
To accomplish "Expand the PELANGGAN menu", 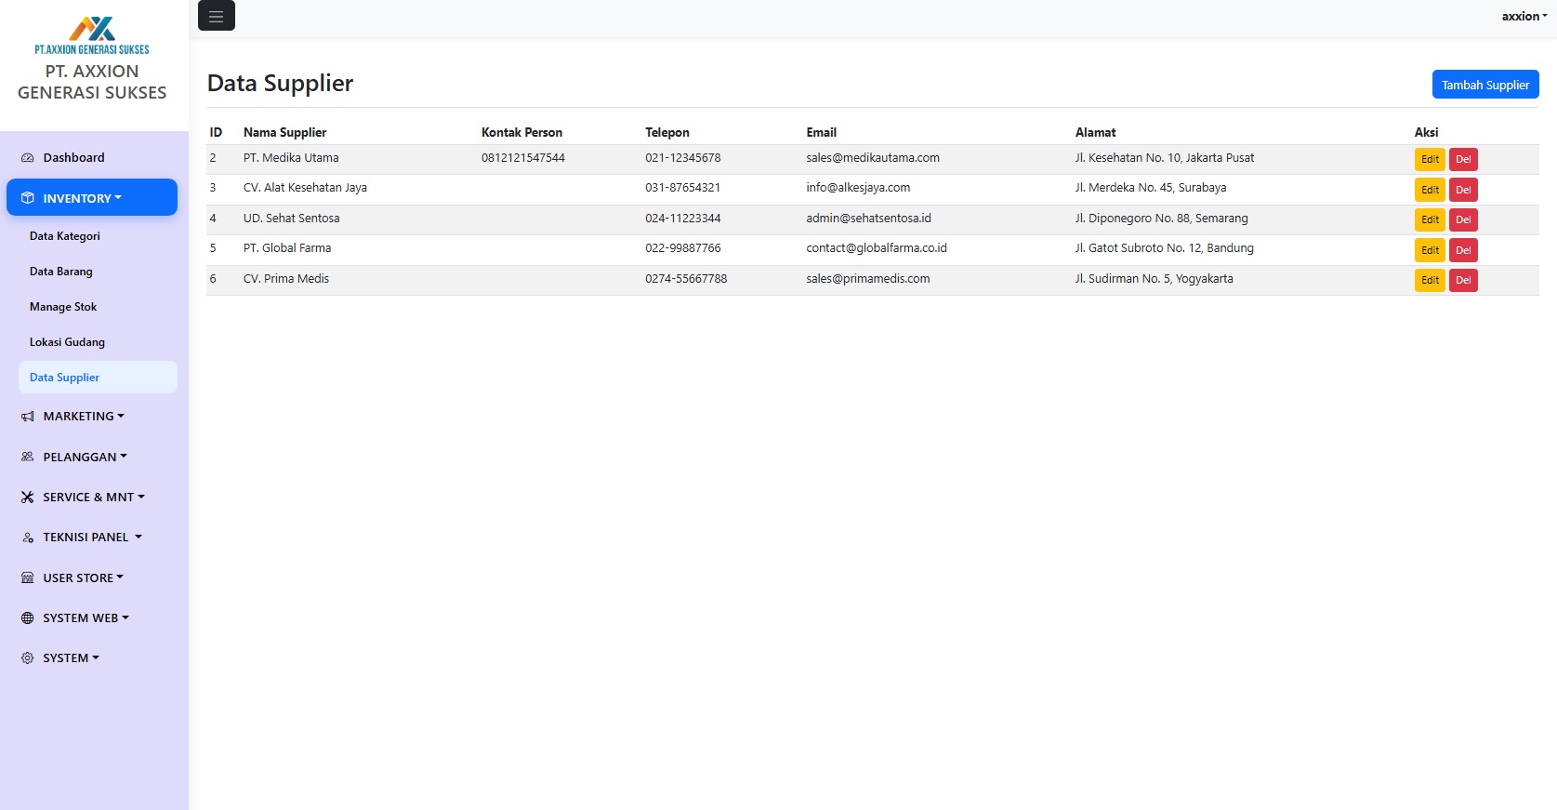I will [x=92, y=457].
